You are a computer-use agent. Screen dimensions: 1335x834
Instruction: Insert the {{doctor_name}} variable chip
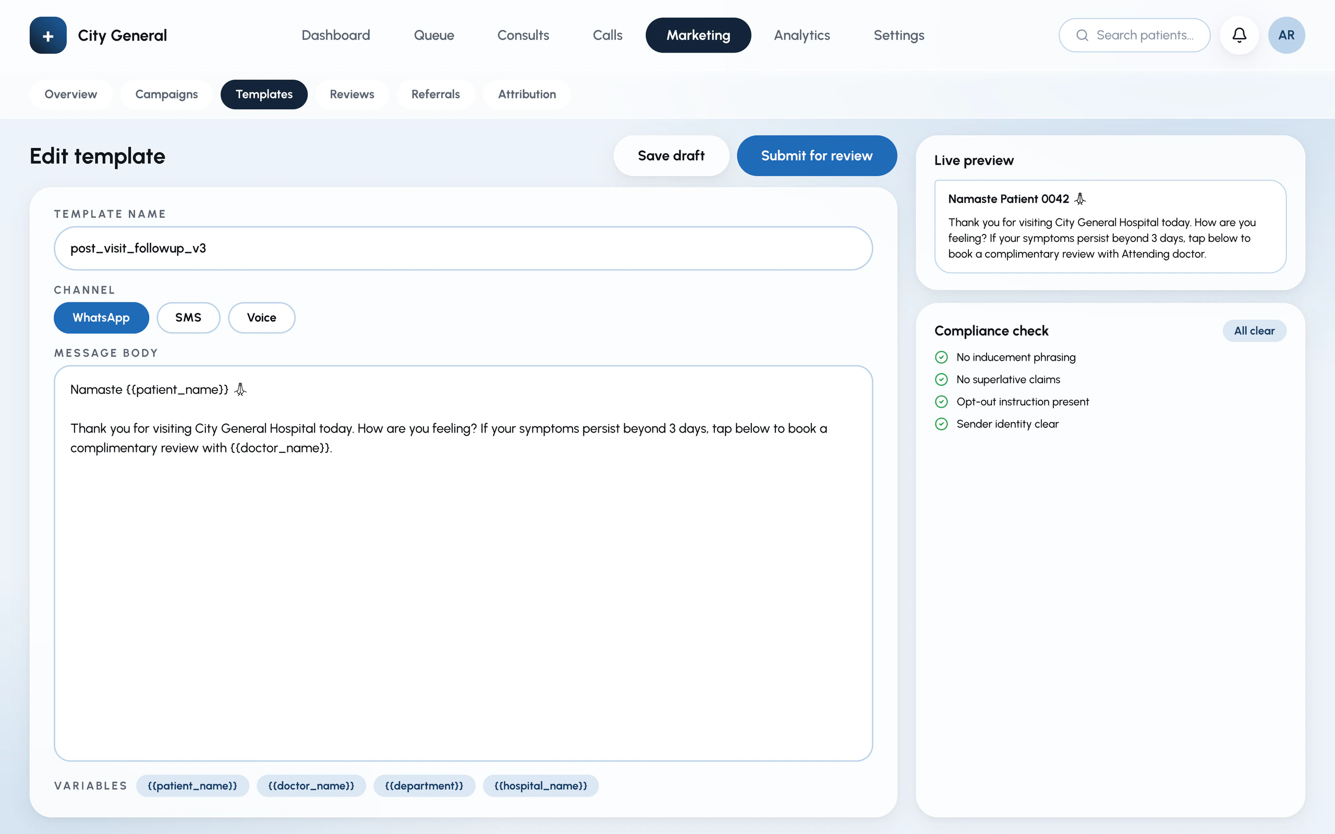pos(311,786)
